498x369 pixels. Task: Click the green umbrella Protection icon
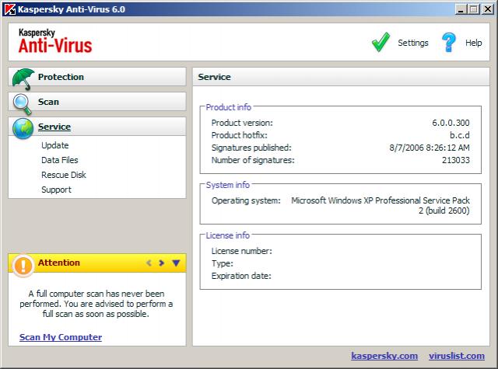[x=23, y=78]
